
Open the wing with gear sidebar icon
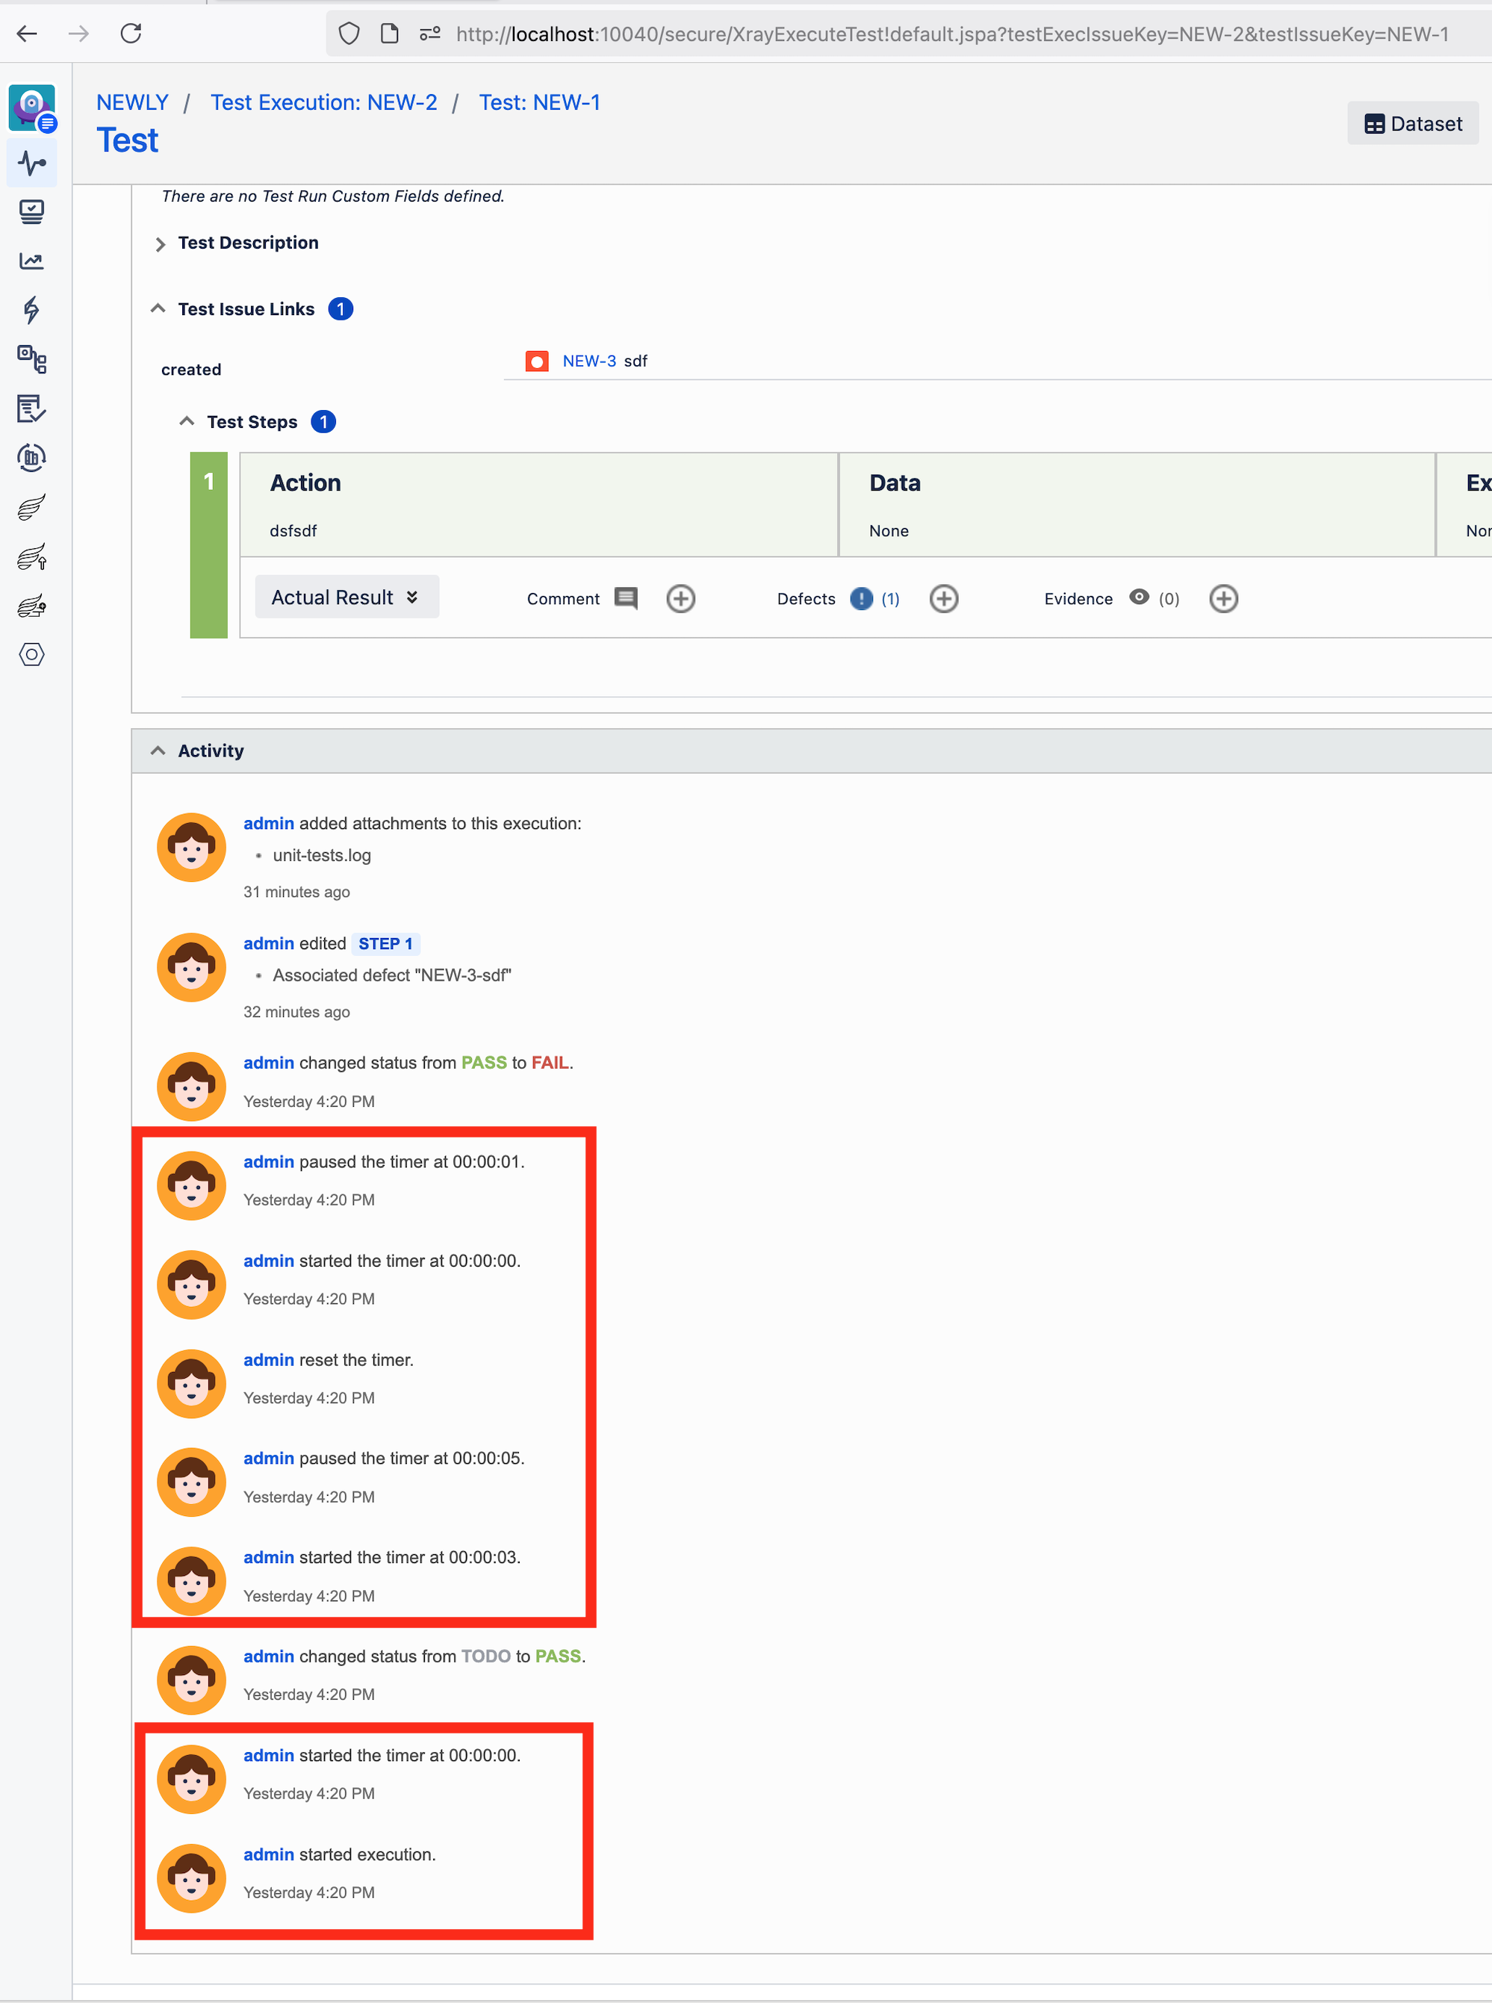[31, 605]
